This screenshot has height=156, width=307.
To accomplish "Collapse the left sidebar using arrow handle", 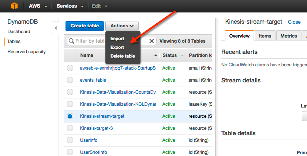I will (56, 28).
